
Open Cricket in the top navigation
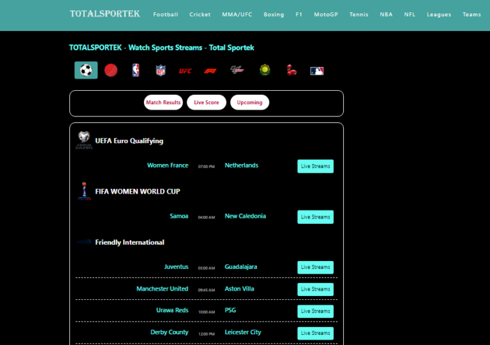pos(200,14)
